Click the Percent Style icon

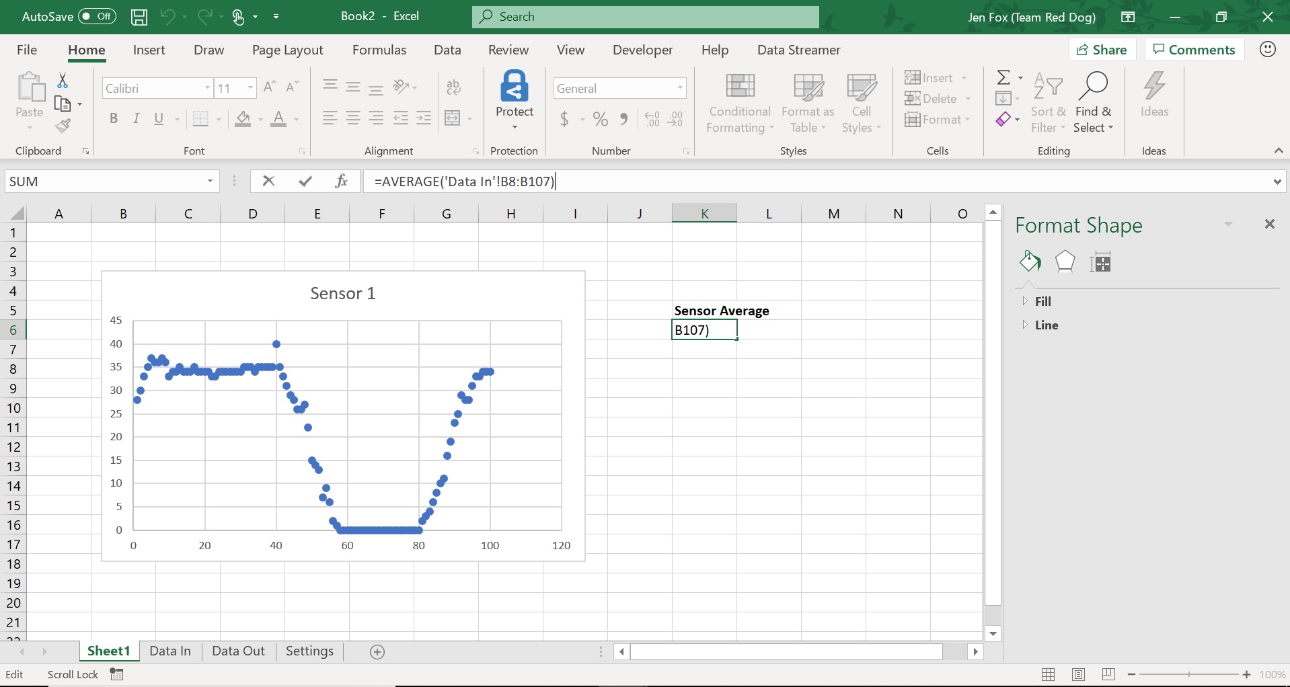[x=601, y=120]
